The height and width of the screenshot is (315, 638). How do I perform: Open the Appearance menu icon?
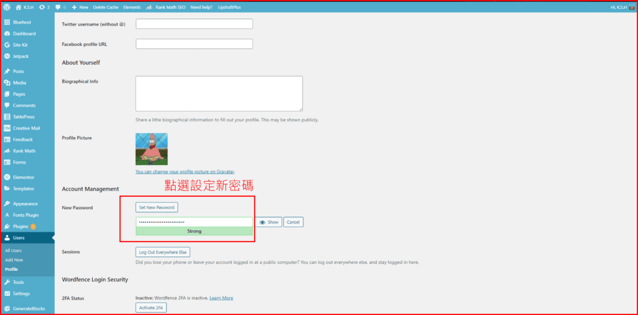[x=7, y=204]
